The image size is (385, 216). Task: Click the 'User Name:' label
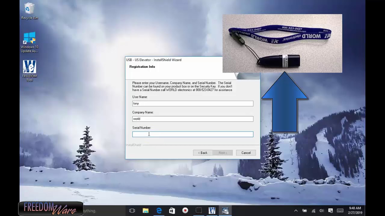click(140, 97)
